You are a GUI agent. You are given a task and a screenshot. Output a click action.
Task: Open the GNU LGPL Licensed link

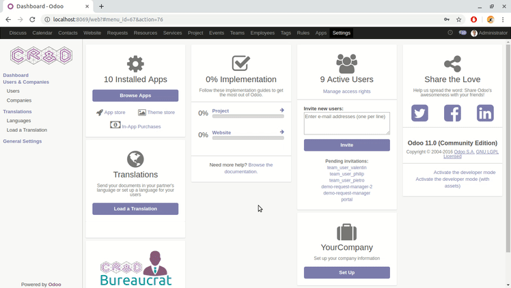click(x=471, y=154)
